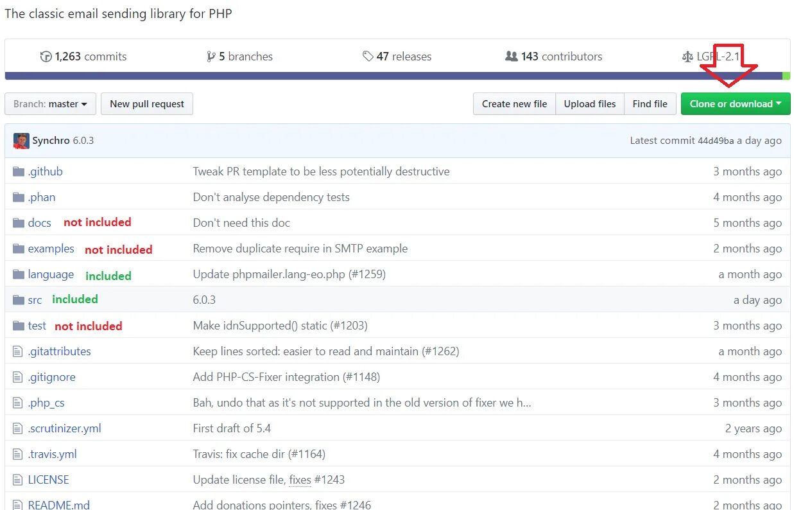This screenshot has width=794, height=510.
Task: Open the 1,263 commits link
Action: pos(83,57)
